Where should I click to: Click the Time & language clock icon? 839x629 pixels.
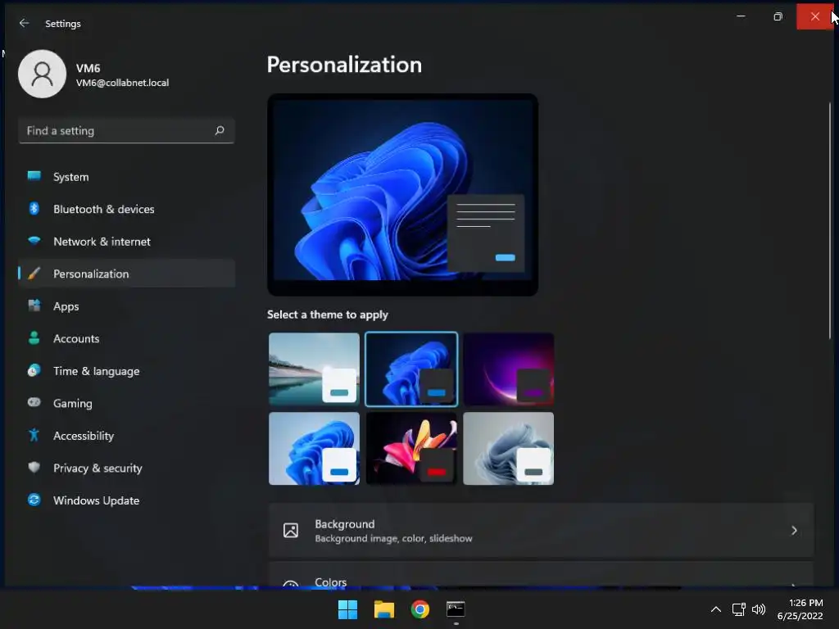click(x=34, y=370)
